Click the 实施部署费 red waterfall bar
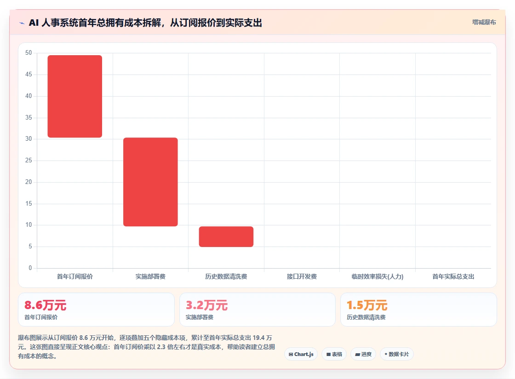The height and width of the screenshot is (379, 515). coord(150,182)
